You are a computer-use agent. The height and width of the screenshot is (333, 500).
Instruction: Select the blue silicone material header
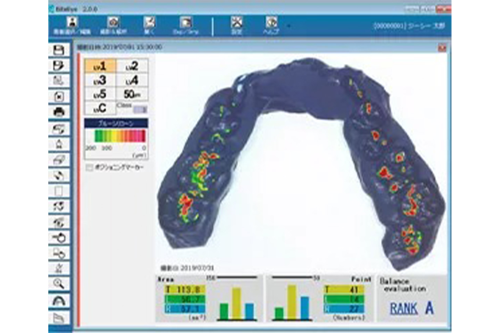click(116, 123)
